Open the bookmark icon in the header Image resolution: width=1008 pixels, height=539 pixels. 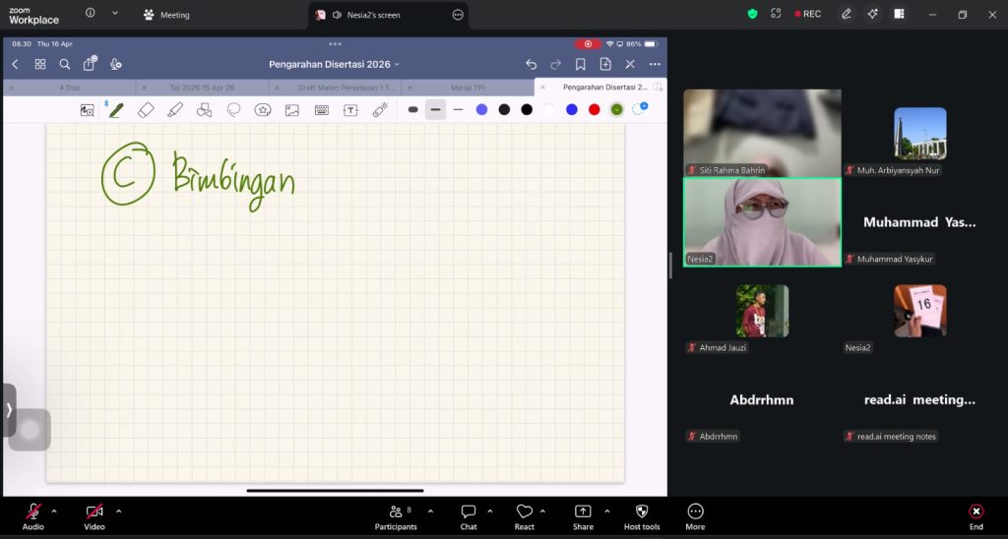tap(581, 64)
